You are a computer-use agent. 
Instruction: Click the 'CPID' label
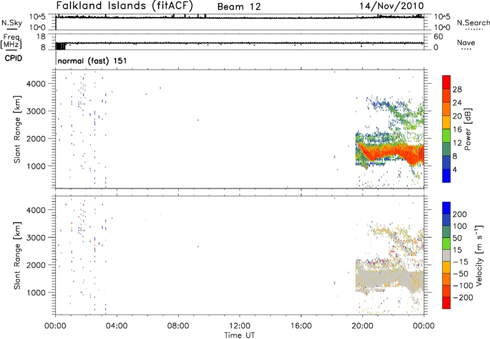tap(13, 58)
